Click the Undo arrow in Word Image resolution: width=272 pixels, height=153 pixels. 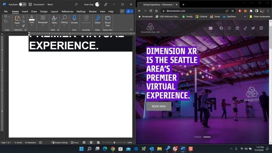click(6, 17)
